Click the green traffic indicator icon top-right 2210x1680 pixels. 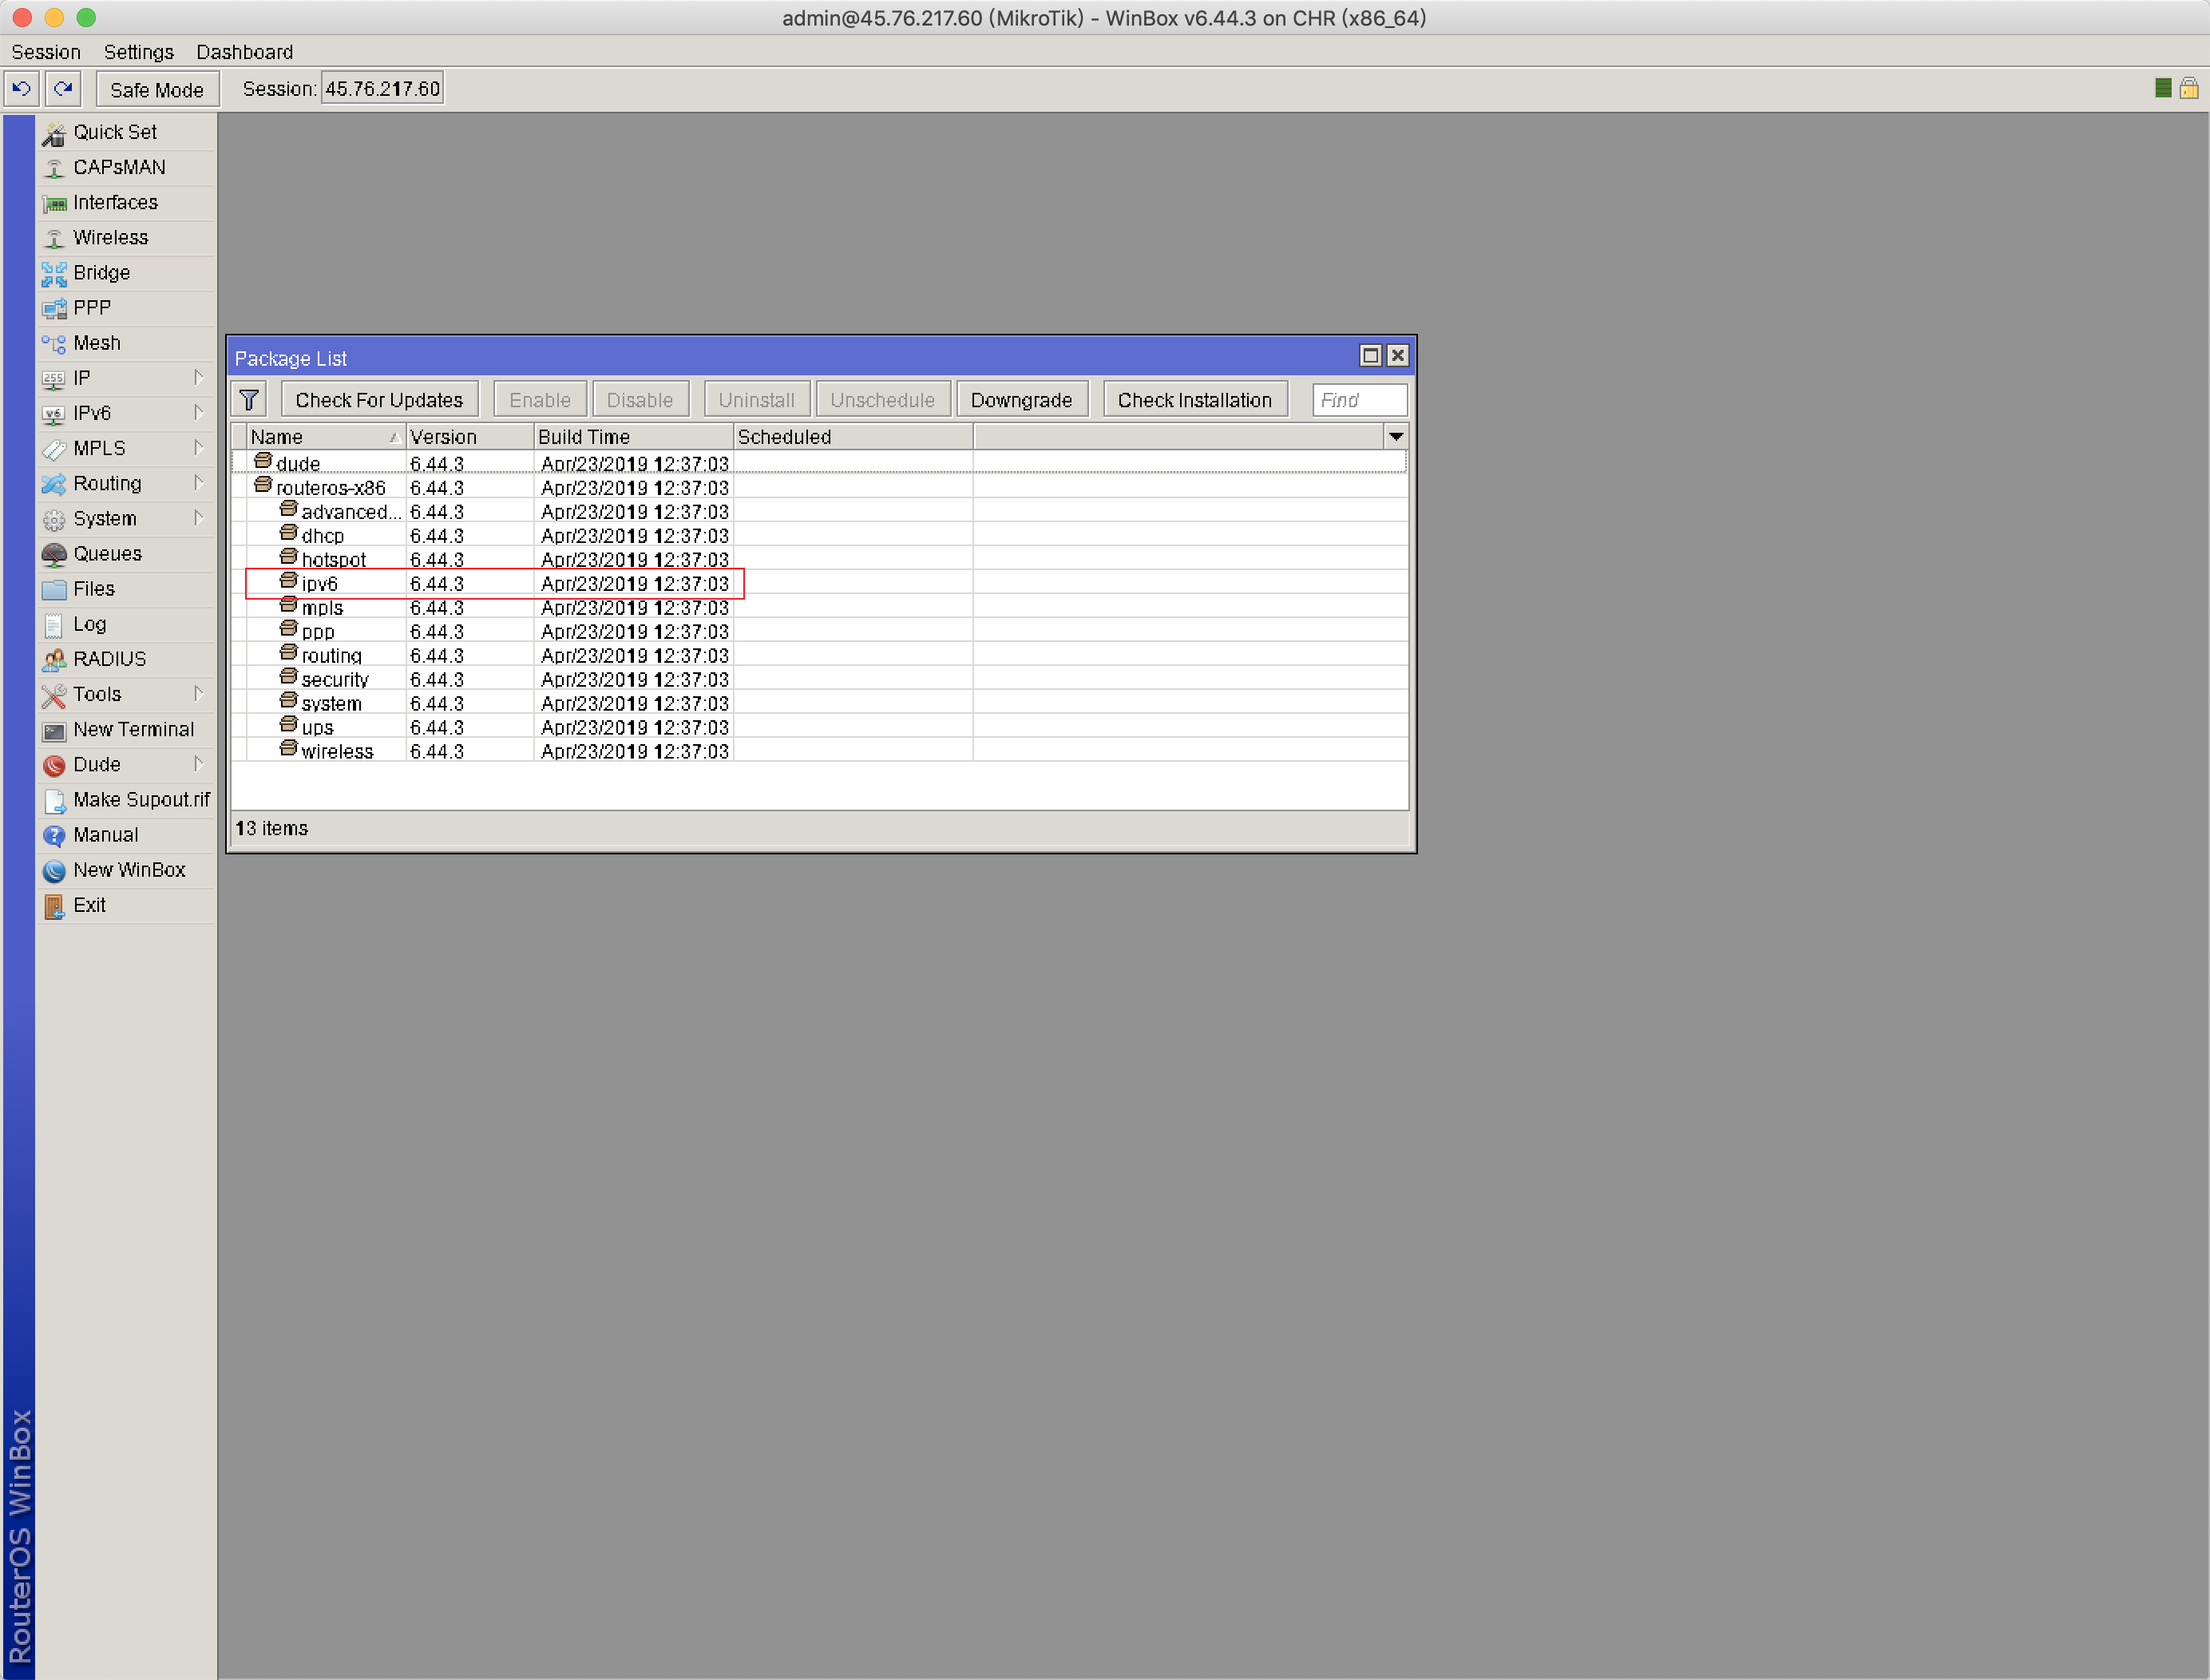click(2163, 88)
